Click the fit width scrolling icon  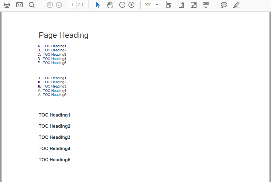pyautogui.click(x=169, y=5)
